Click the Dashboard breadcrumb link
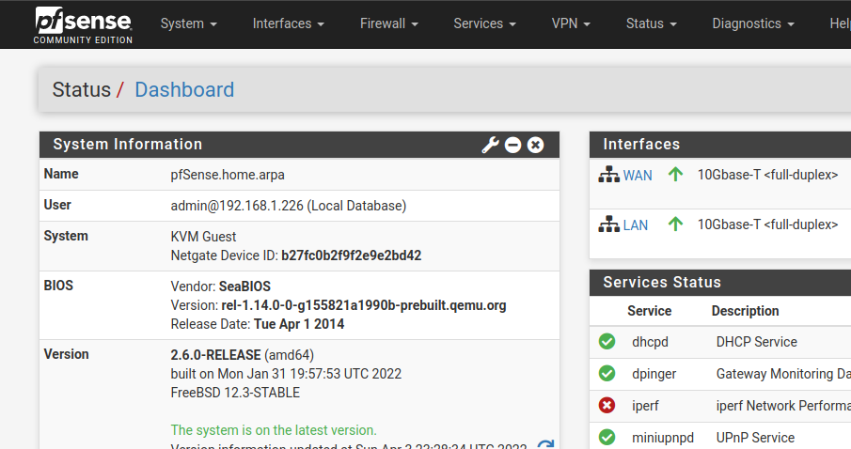This screenshot has width=851, height=449. (x=184, y=90)
